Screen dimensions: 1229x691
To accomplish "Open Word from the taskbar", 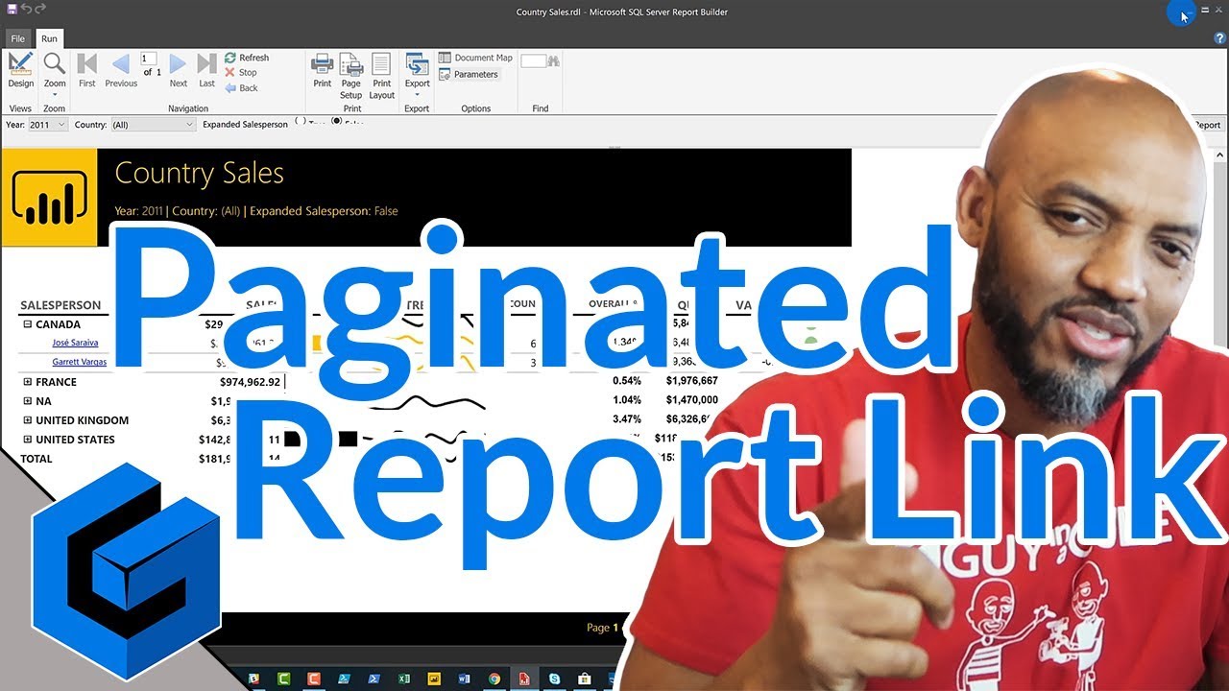I will click(464, 679).
